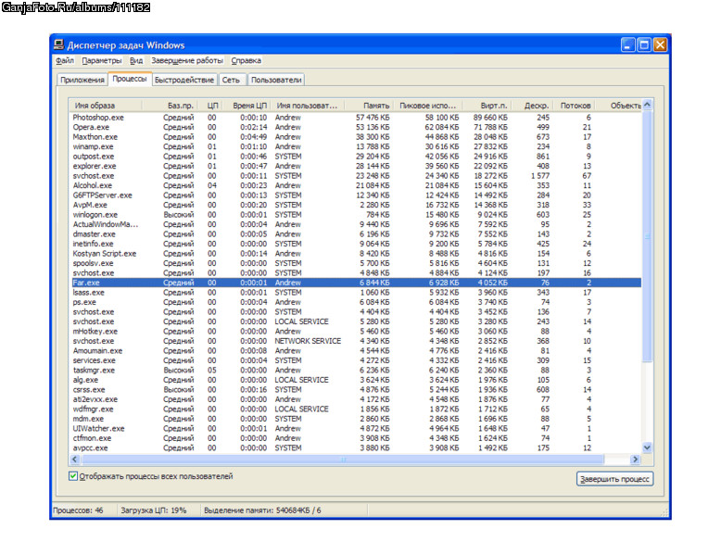Open the Завершение работы menu

pos(187,60)
